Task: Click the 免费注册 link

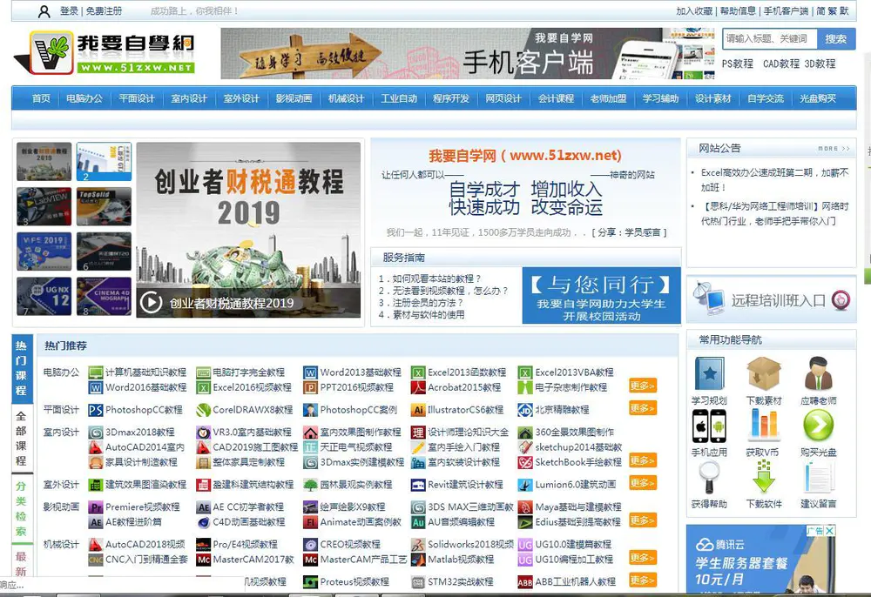Action: click(104, 10)
